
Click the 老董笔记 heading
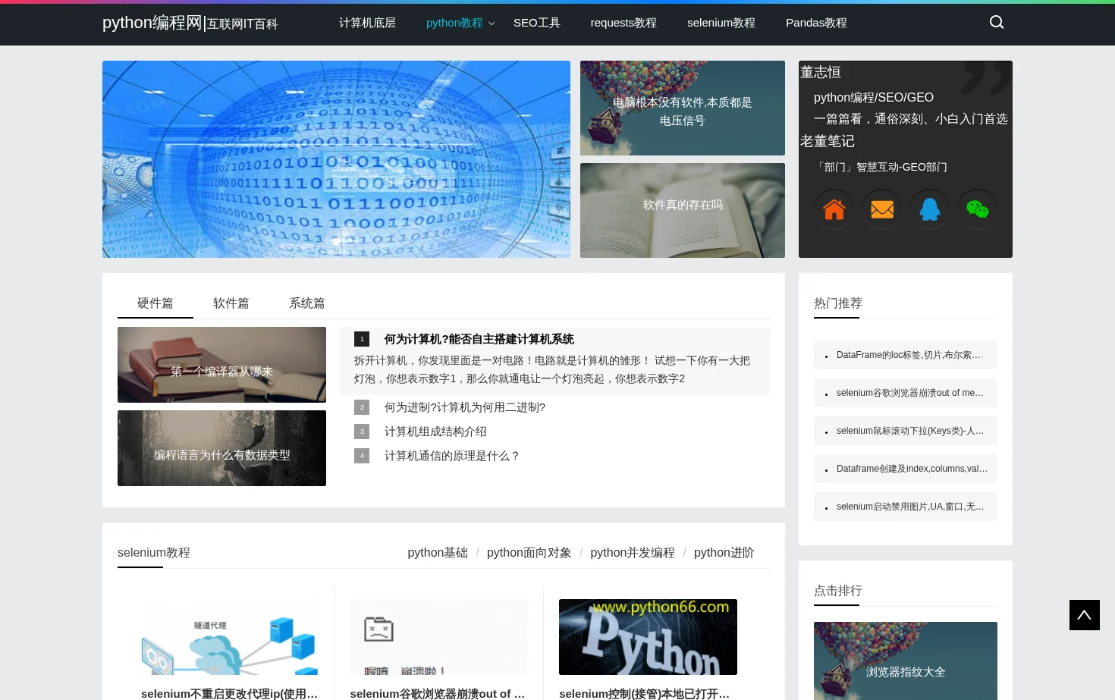(x=828, y=141)
